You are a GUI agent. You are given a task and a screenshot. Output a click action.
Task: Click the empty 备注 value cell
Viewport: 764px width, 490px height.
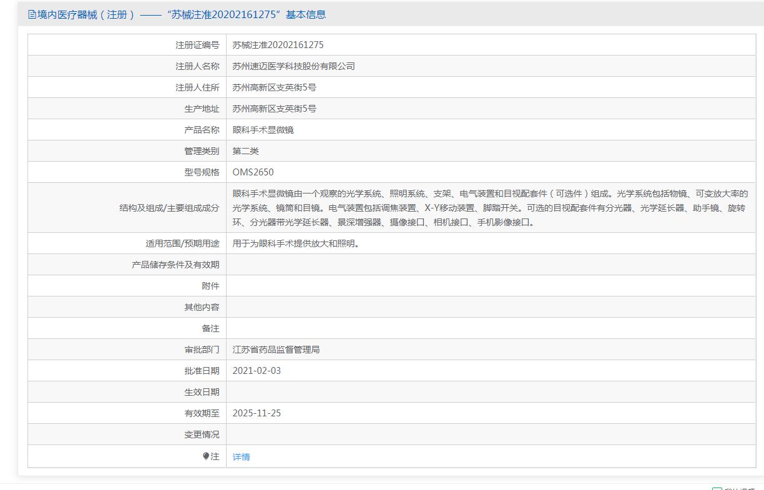[490, 328]
